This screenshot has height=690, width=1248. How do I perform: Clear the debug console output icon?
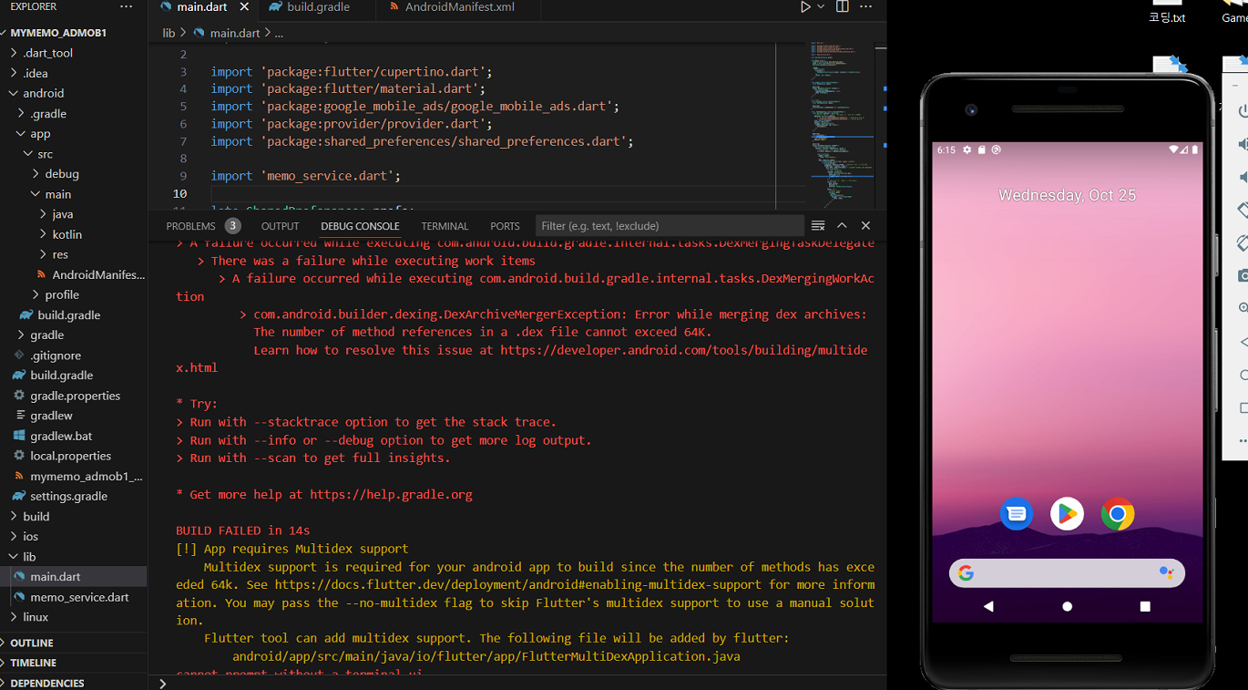(818, 225)
